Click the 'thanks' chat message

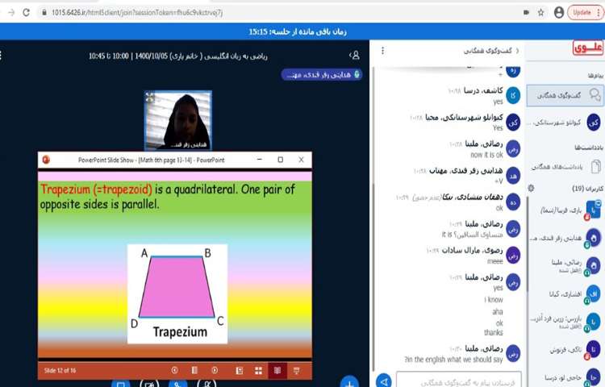[494, 332]
